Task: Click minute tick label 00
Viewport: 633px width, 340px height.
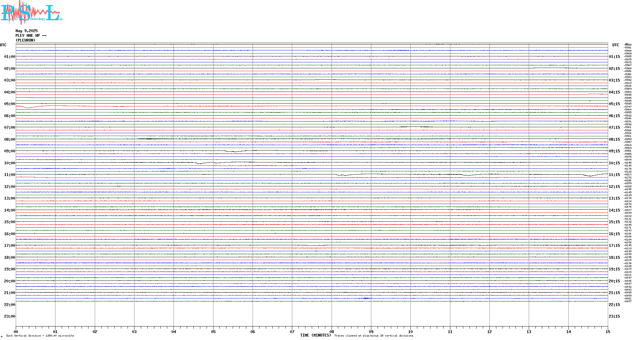Action: (16, 331)
